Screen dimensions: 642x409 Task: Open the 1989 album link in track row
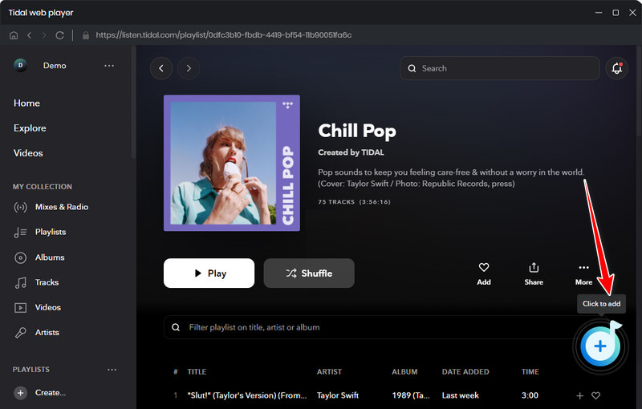point(411,395)
